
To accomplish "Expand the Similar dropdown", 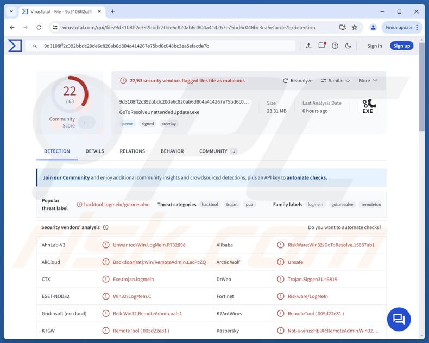I will (336, 81).
